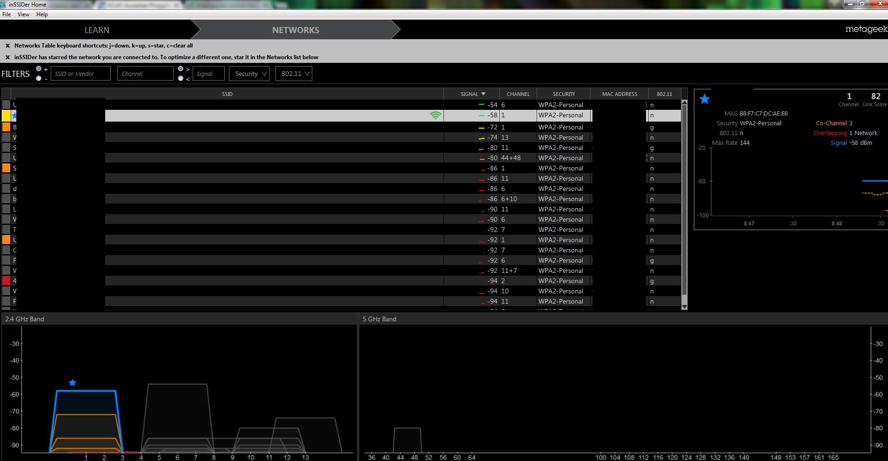Click the networks list scrollbar thumb
This screenshot has height=461, width=888.
point(684,199)
